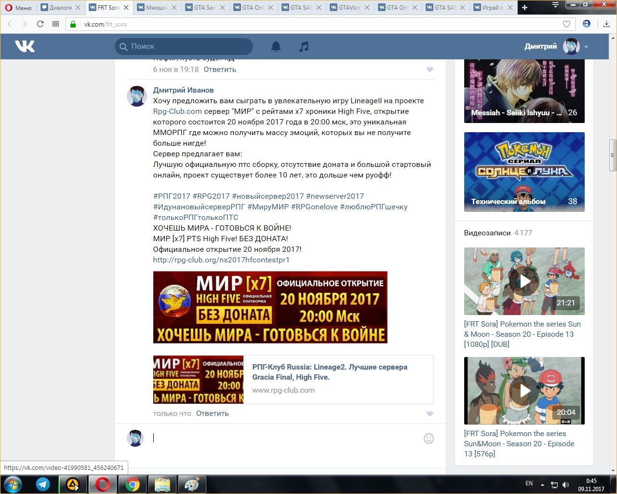Focus the VK Поиск search field
This screenshot has width=617, height=494.
click(184, 46)
